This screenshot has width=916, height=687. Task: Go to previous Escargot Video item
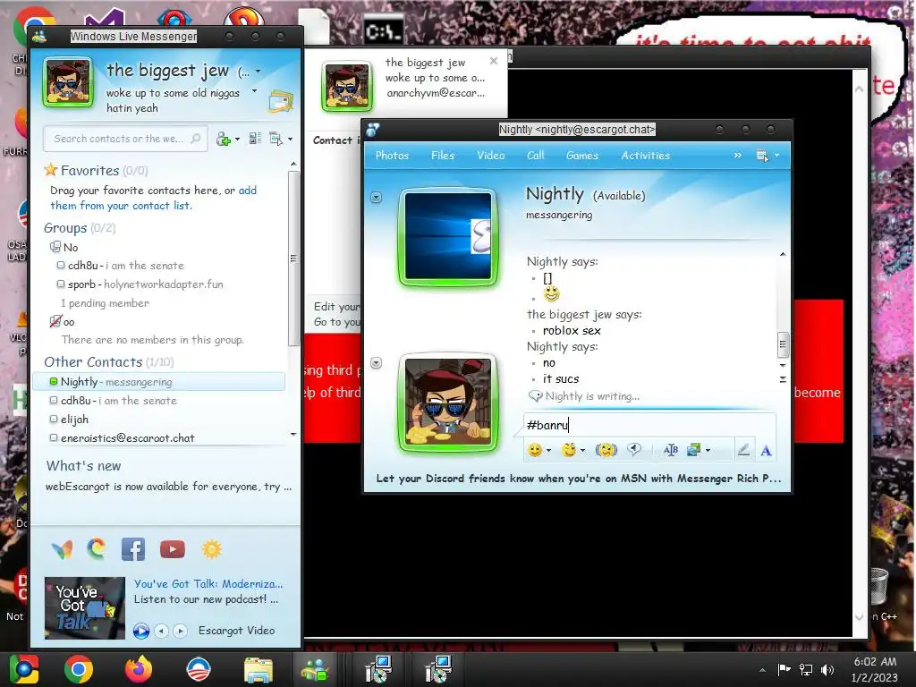pyautogui.click(x=162, y=631)
